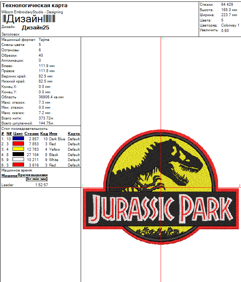Click the 'Карта' column header

(x=74, y=133)
